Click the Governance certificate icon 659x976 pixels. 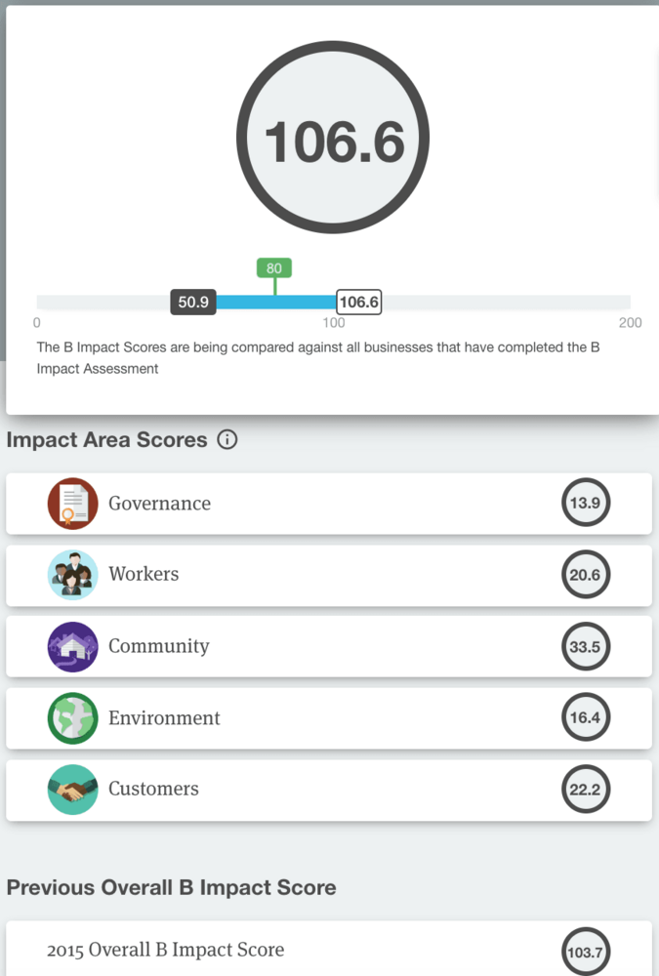72,504
